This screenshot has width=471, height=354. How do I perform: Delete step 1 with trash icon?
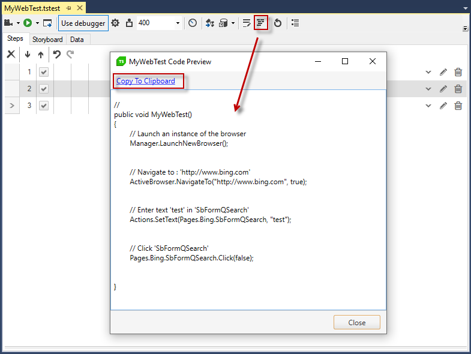click(458, 72)
